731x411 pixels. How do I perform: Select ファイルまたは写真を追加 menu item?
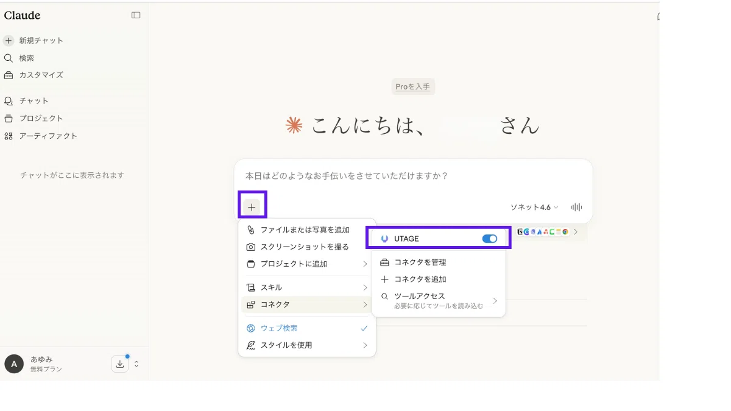click(x=305, y=230)
